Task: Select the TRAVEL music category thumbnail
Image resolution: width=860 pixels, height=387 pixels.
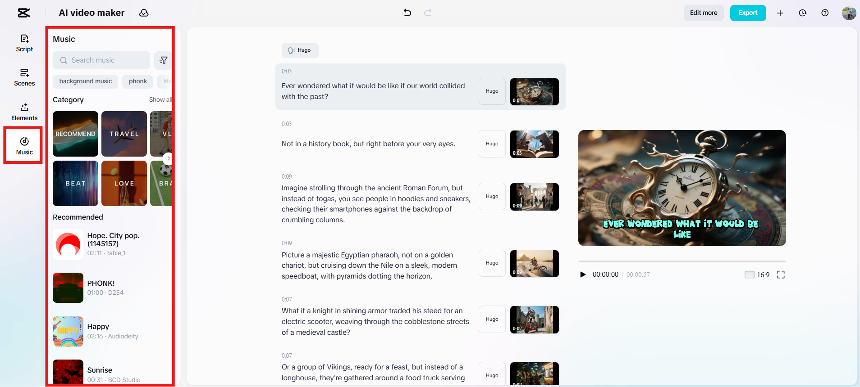Action: click(124, 134)
